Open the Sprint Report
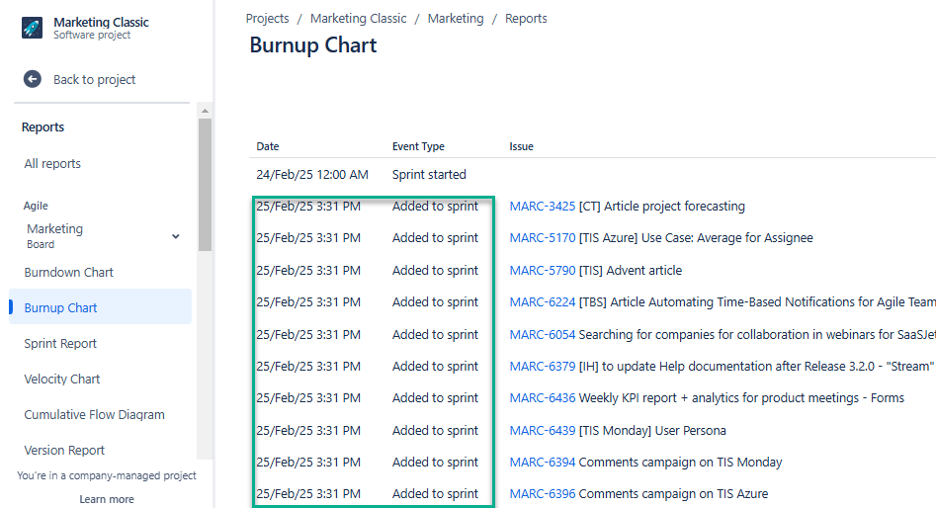The width and height of the screenshot is (936, 508). tap(60, 343)
